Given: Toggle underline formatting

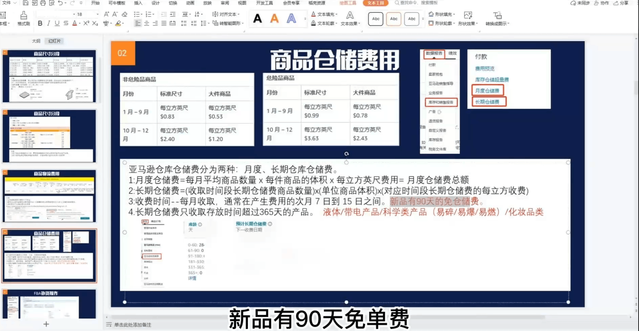Looking at the screenshot, I should pyautogui.click(x=57, y=23).
